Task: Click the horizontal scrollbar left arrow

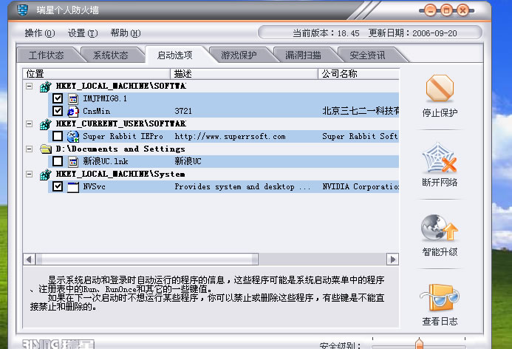Action: point(29,260)
